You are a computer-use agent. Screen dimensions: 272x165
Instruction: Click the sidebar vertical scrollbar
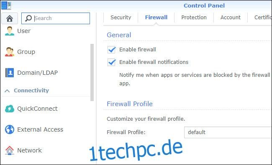pyautogui.click(x=92, y=72)
